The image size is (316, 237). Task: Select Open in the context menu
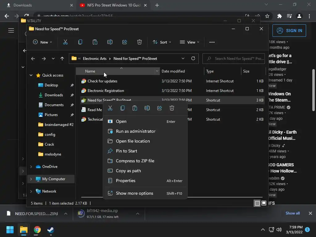pos(145,121)
